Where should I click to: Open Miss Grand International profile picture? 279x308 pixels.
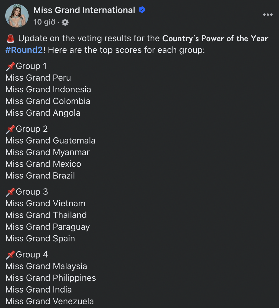pyautogui.click(x=17, y=16)
